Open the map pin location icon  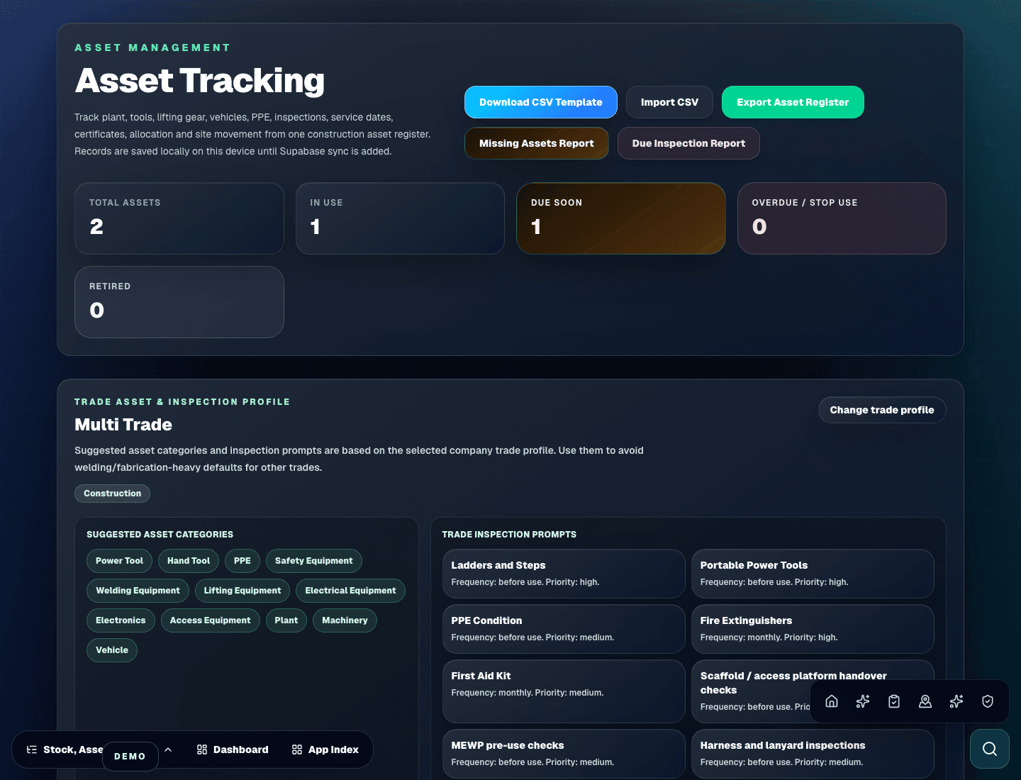coord(925,701)
